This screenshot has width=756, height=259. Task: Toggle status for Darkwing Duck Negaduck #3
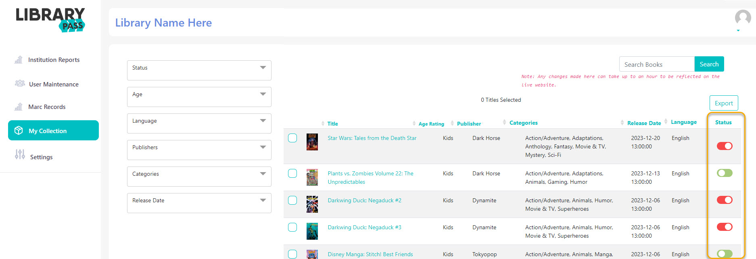tap(725, 227)
